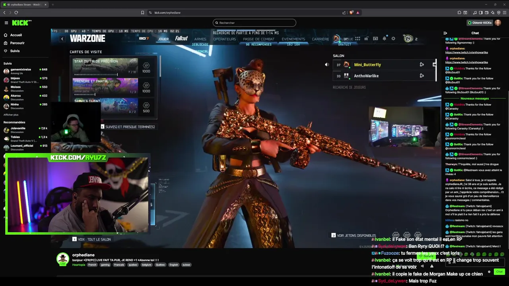
Task: Click the KICK logo
Action: pyautogui.click(x=21, y=23)
